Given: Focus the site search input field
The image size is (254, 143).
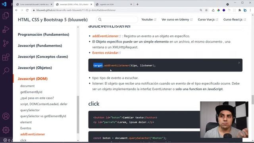Looking at the screenshot, I should [x=117, y=19].
